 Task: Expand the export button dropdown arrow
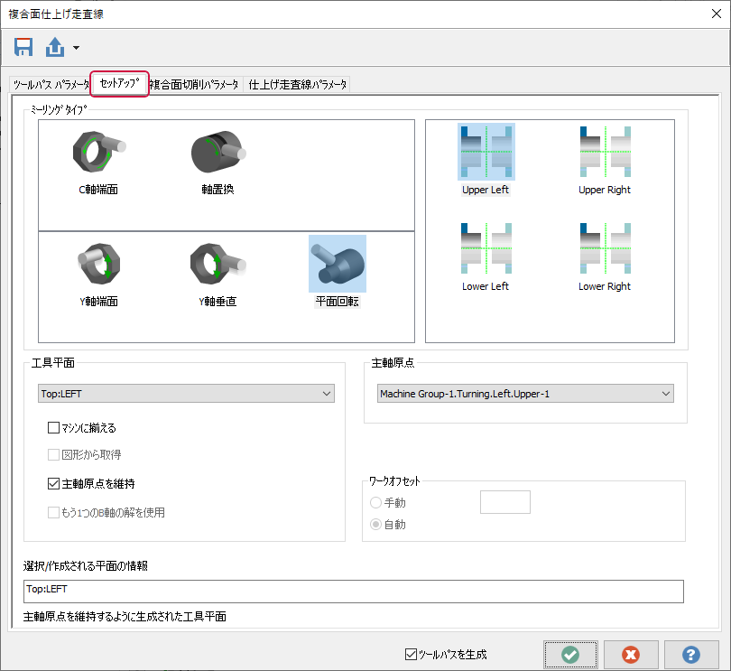[77, 47]
